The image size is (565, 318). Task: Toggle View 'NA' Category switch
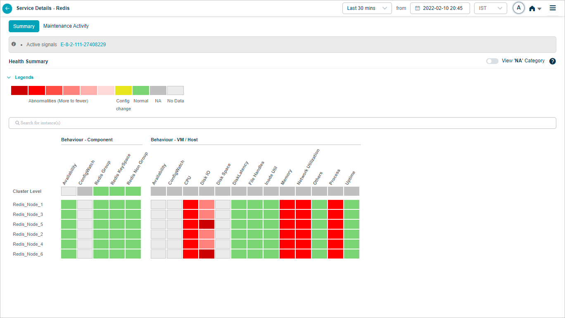pyautogui.click(x=492, y=61)
